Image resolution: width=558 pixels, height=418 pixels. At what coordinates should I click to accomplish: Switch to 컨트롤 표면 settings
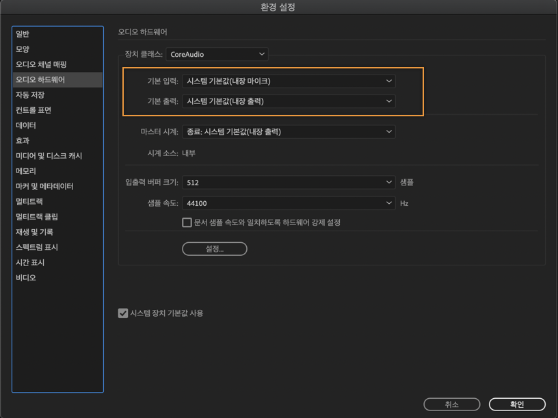point(57,110)
